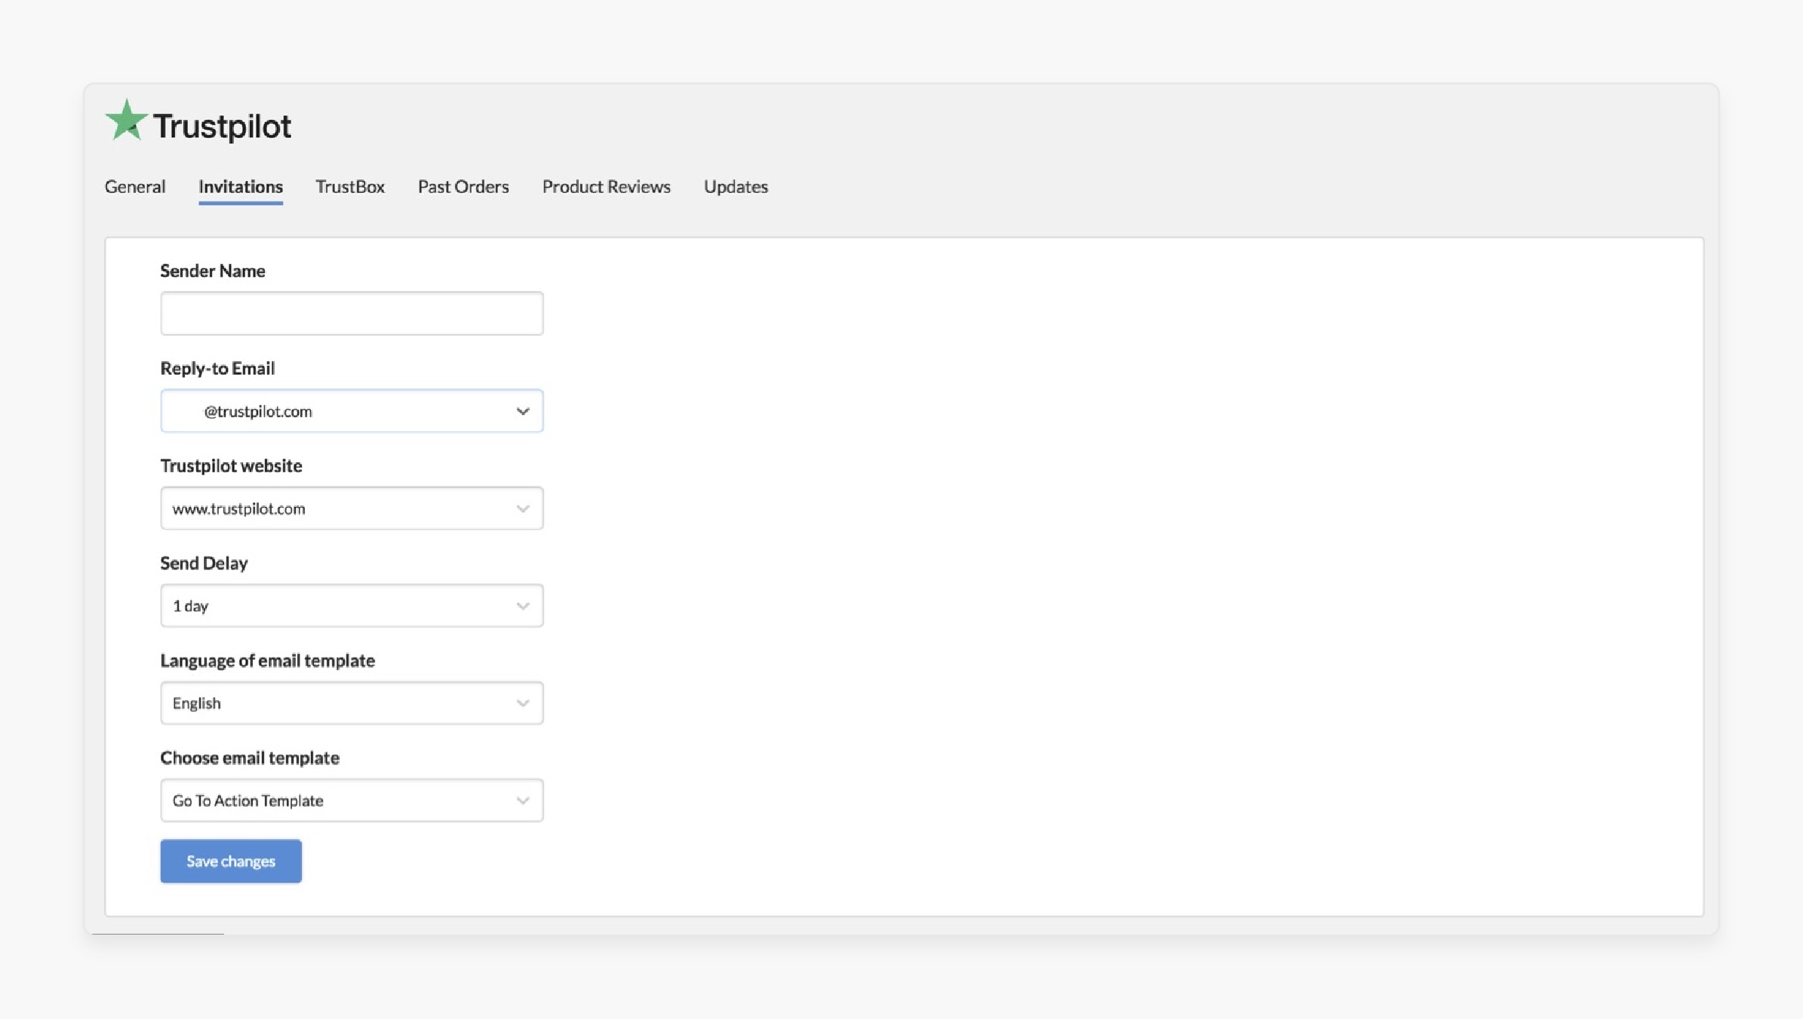1803x1019 pixels.
Task: Go to the Past Orders tab
Action: click(x=463, y=186)
